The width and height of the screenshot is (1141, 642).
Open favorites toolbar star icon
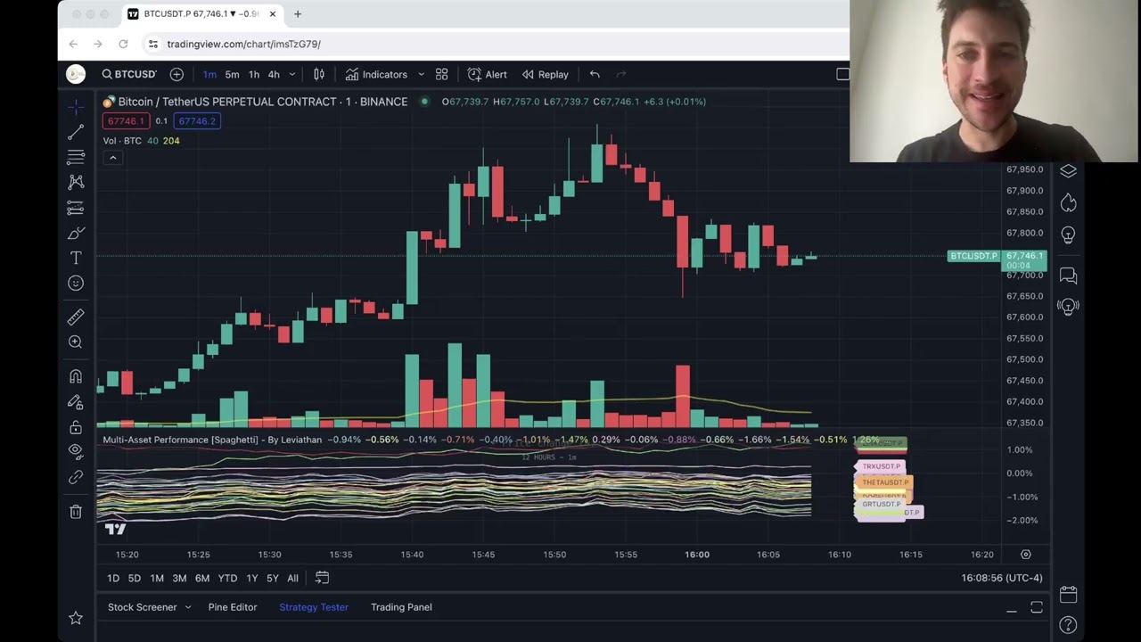point(76,617)
